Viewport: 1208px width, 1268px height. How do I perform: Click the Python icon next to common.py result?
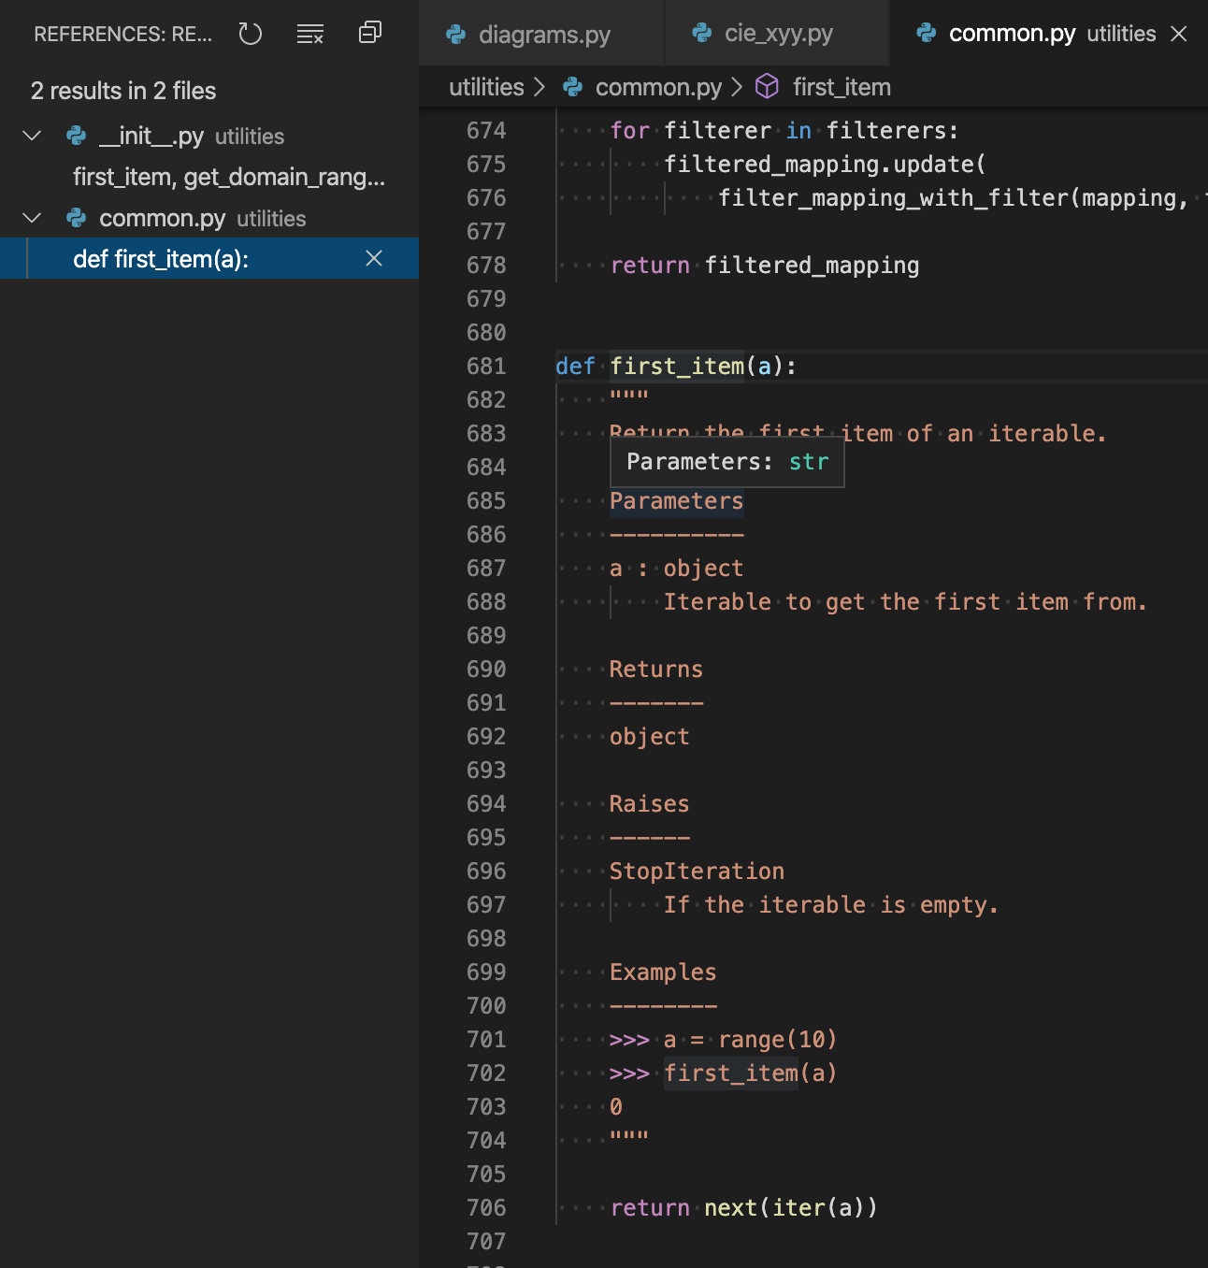coord(75,218)
